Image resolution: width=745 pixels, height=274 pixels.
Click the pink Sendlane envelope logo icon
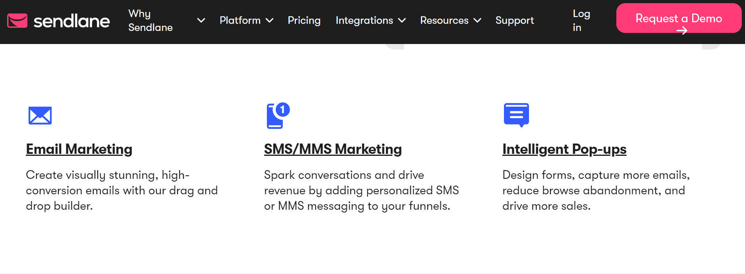pyautogui.click(x=17, y=21)
